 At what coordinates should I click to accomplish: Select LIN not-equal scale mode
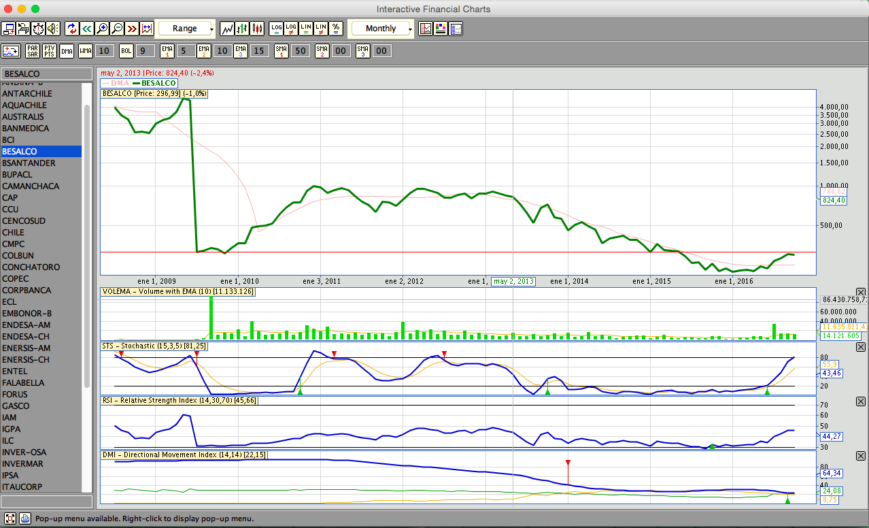[321, 29]
